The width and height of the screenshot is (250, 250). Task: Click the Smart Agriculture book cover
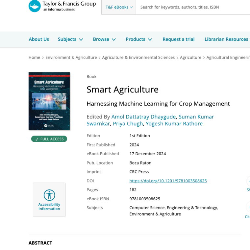(49, 101)
